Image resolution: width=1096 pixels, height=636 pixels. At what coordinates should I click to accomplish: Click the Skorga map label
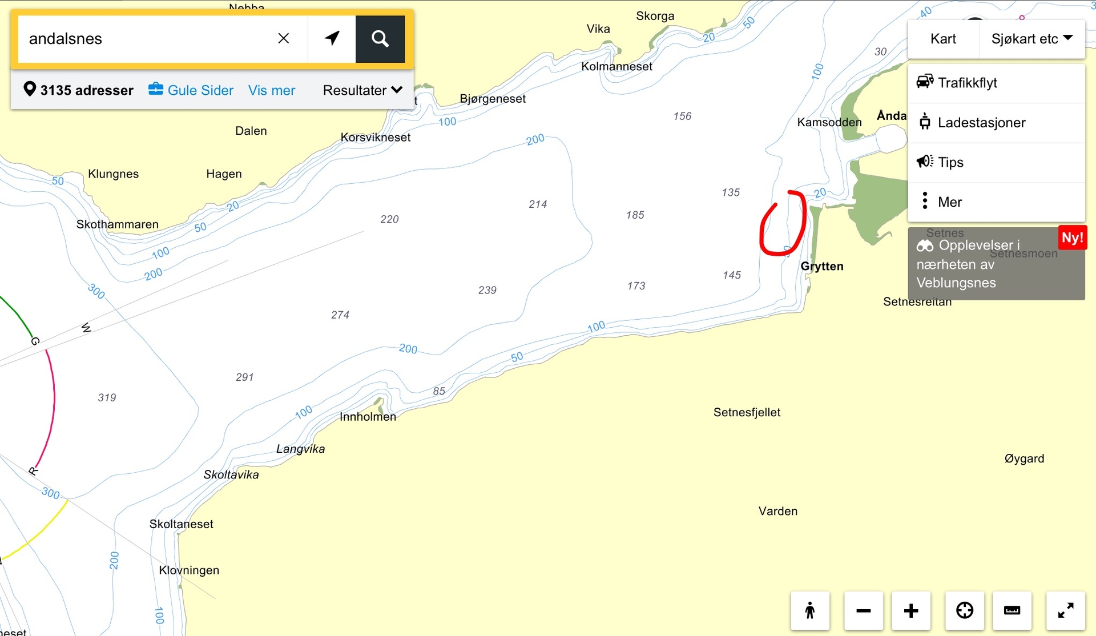click(655, 16)
